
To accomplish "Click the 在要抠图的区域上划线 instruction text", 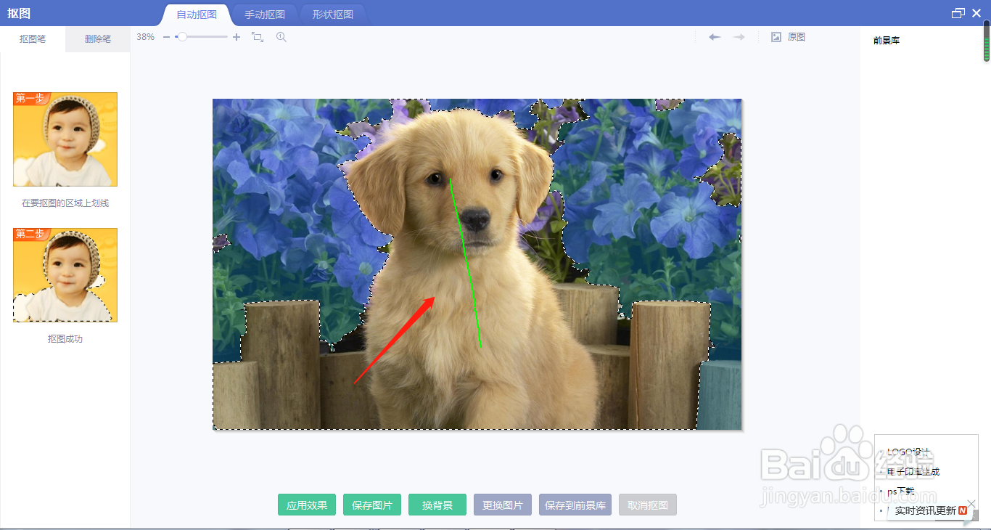I will pos(65,203).
